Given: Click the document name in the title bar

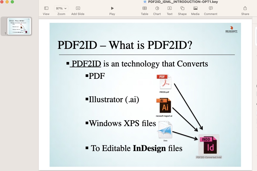Looking at the screenshot, I should click(183, 2).
